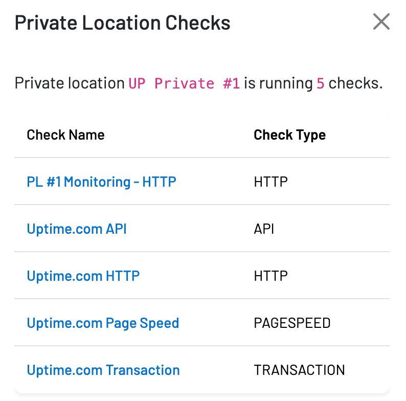The width and height of the screenshot is (406, 401).
Task: Select the API check type cell
Action: coord(264,229)
